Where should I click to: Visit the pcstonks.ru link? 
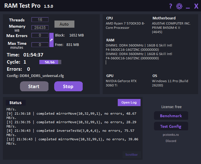coord(171,135)
